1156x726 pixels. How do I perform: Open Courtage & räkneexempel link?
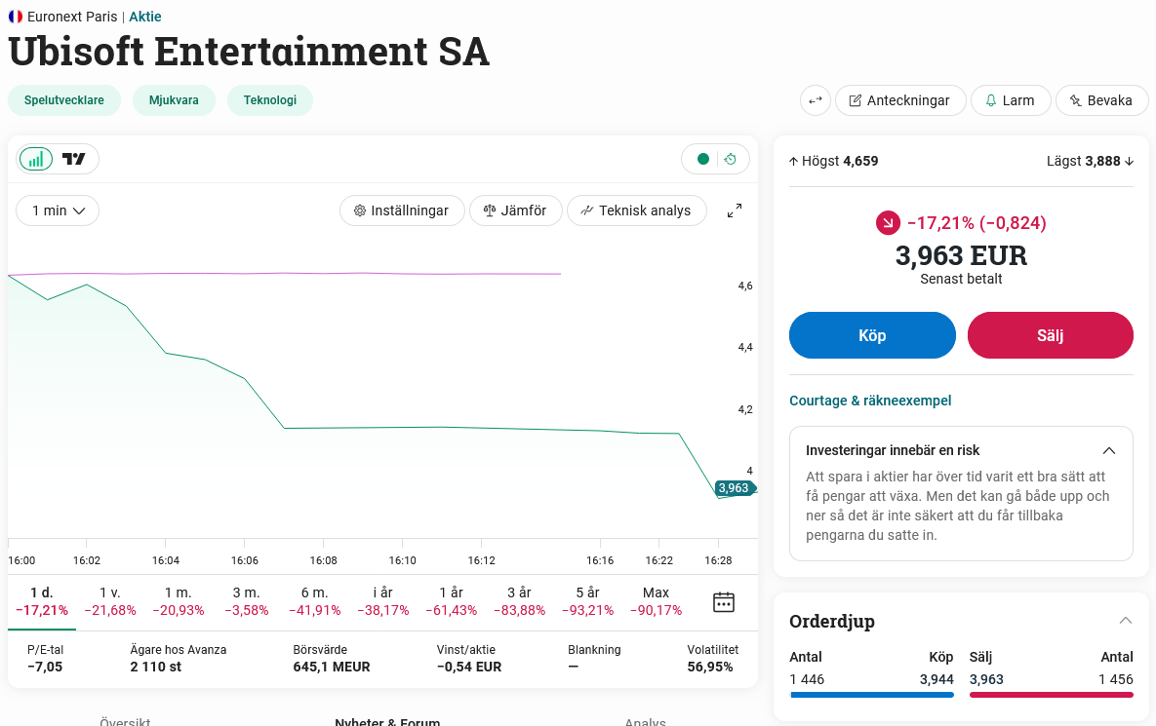[x=870, y=401]
